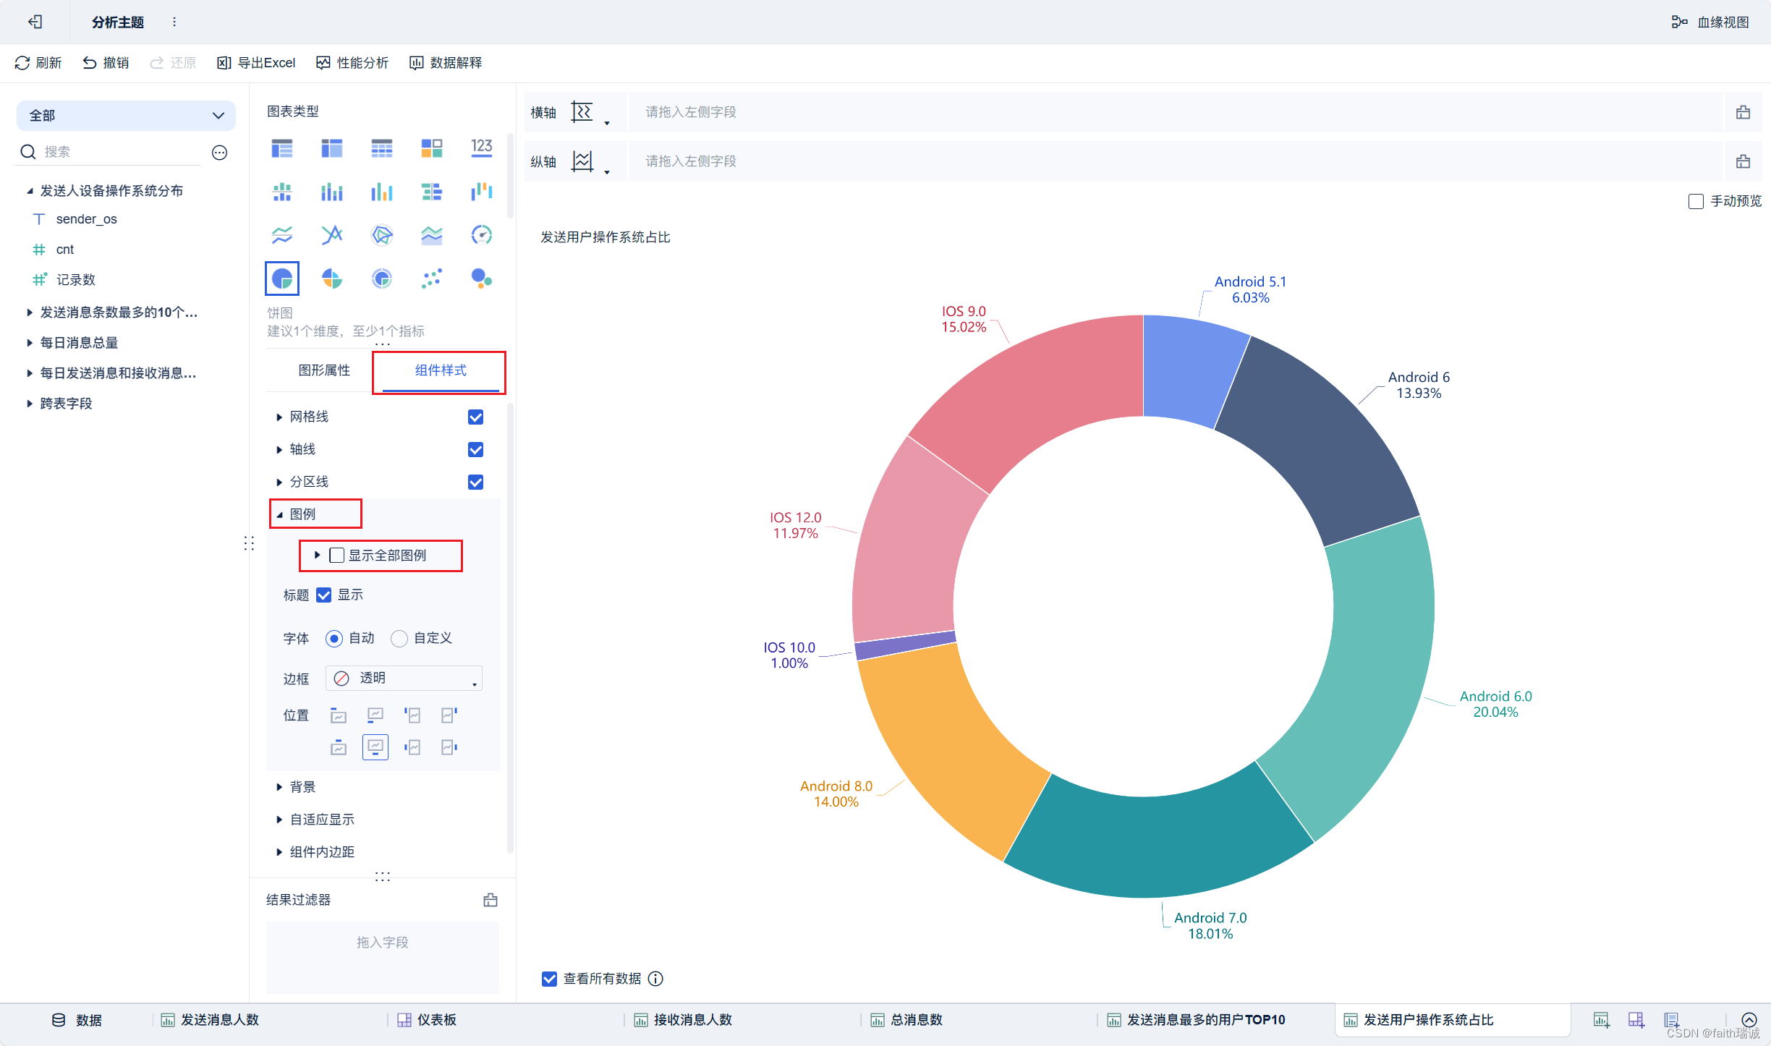This screenshot has height=1046, width=1771.
Task: Switch to 组件样式 tab
Action: pyautogui.click(x=442, y=370)
